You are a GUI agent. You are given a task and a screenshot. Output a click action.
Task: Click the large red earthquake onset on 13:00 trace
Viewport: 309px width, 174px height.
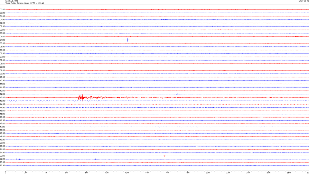80,98
